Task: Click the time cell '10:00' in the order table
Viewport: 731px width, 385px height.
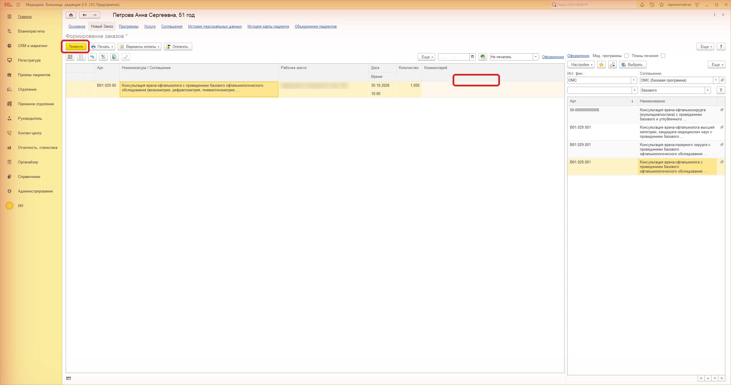Action: coord(382,94)
